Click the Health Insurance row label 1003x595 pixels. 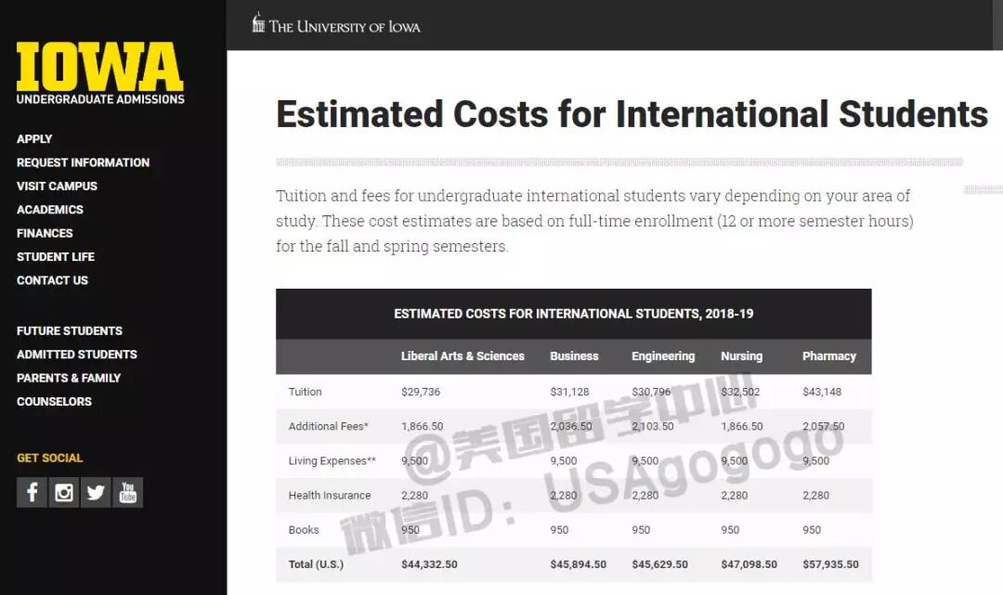(330, 496)
